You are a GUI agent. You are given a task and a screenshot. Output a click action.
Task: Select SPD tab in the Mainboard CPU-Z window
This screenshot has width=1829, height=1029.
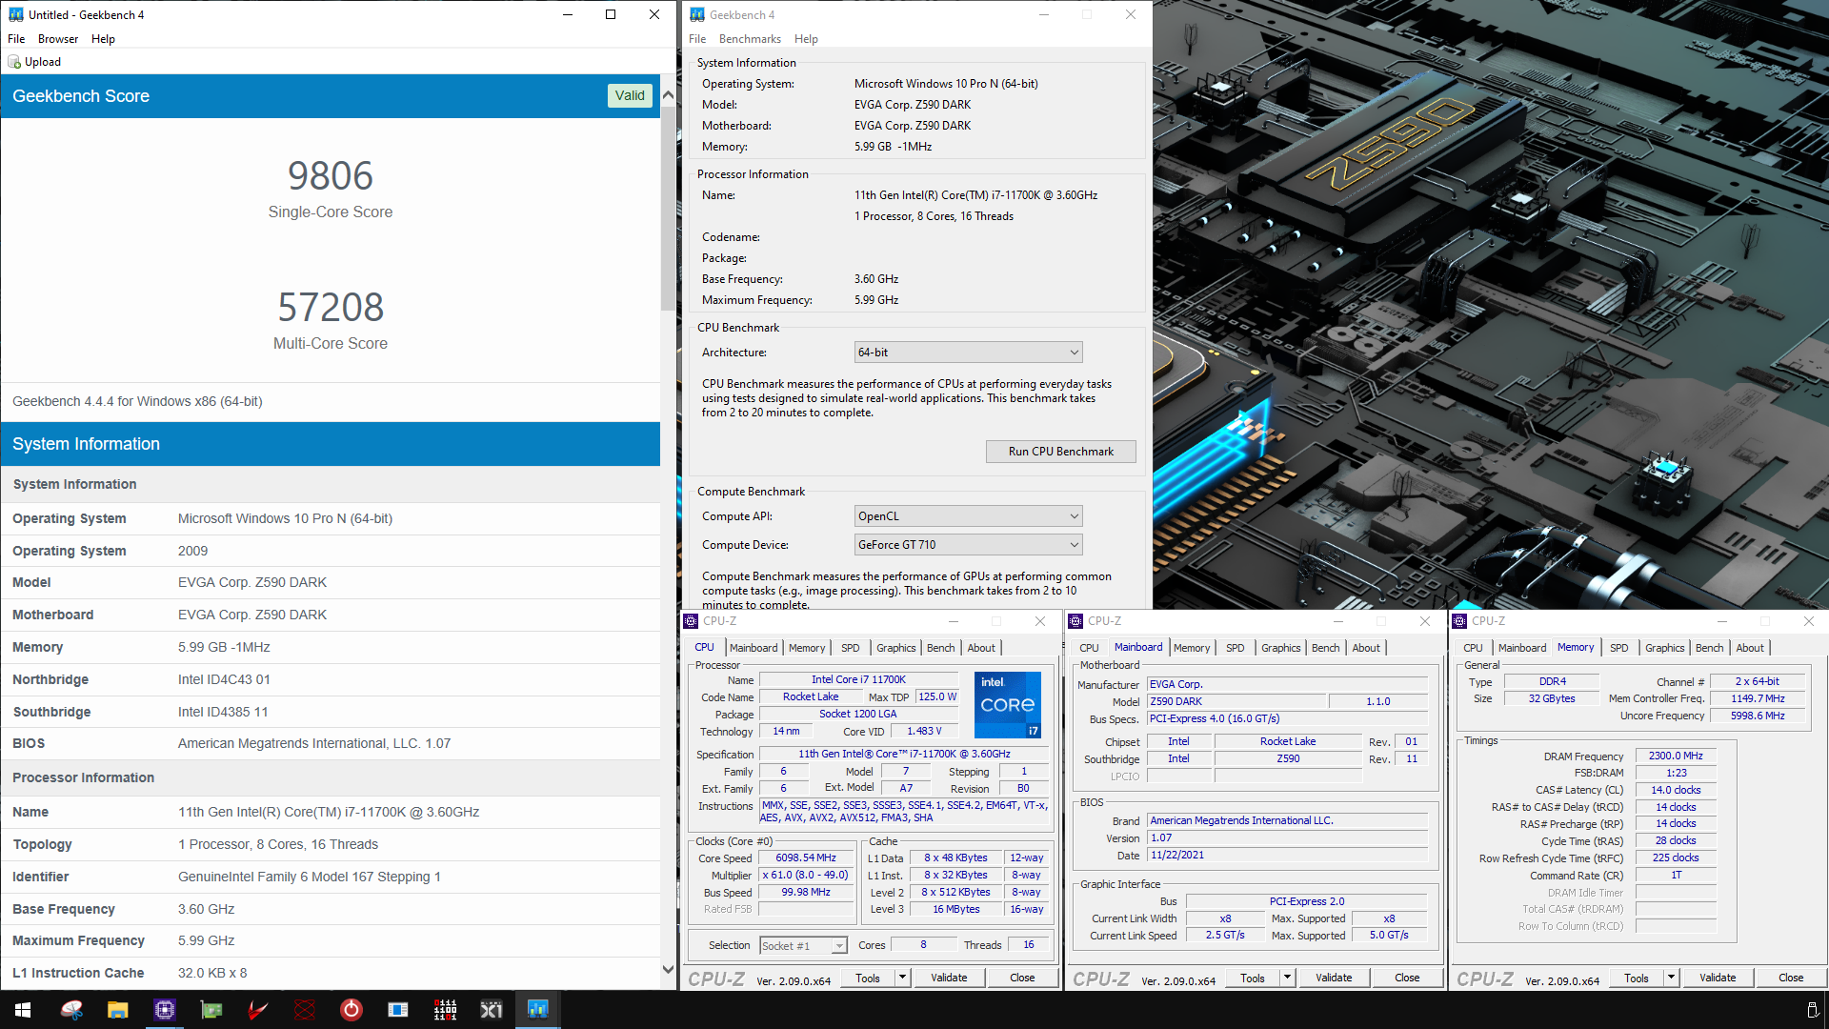click(1235, 648)
